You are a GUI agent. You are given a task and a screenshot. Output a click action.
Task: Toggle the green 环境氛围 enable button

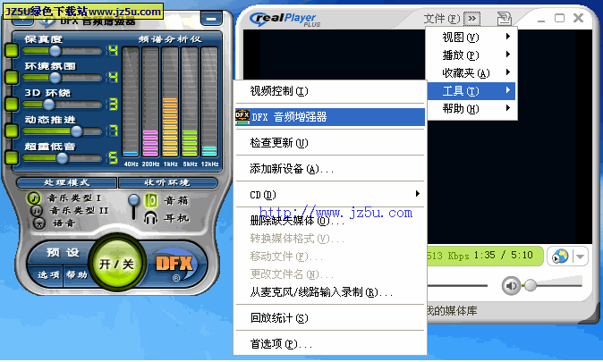click(x=12, y=77)
